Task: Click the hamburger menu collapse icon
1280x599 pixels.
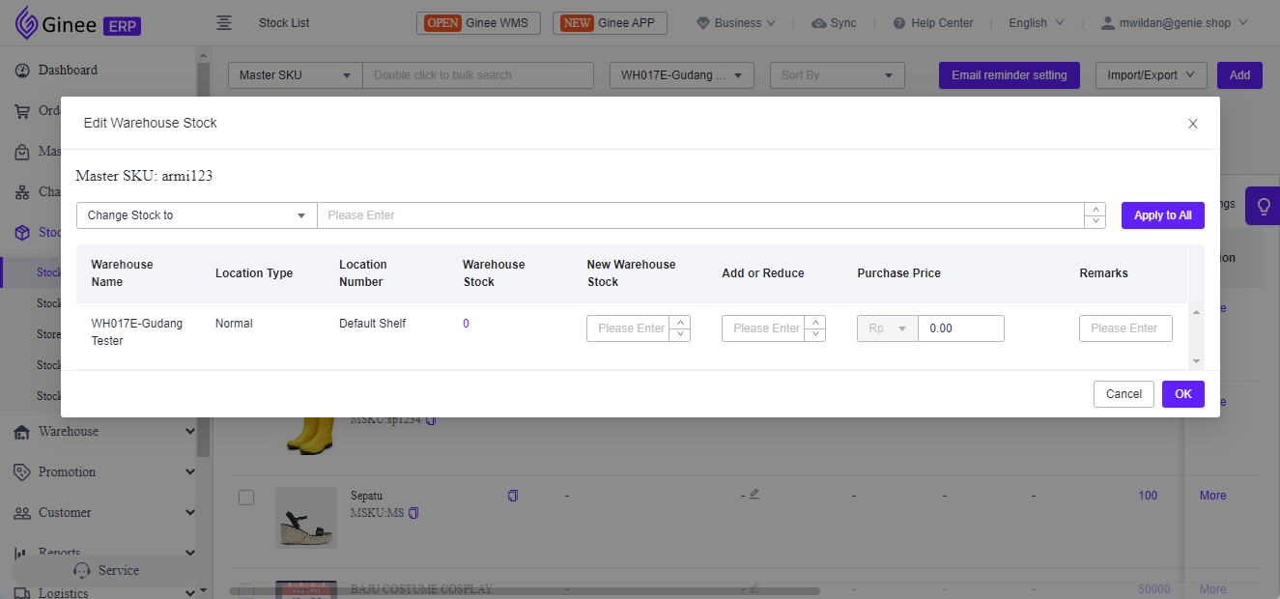Action: click(x=224, y=22)
